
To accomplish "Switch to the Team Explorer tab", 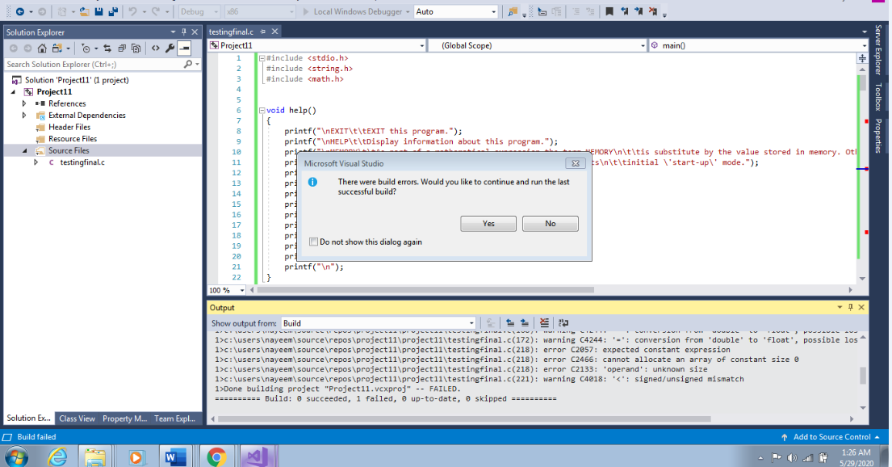I will pos(174,419).
